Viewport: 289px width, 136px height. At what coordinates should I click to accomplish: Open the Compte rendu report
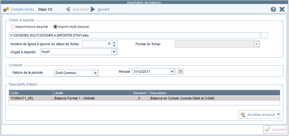click(x=22, y=9)
